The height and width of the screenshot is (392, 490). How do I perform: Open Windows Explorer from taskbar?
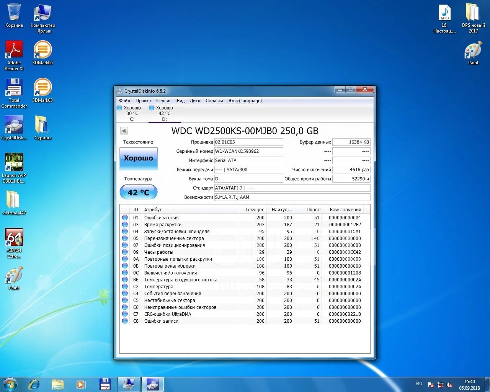coord(58,384)
